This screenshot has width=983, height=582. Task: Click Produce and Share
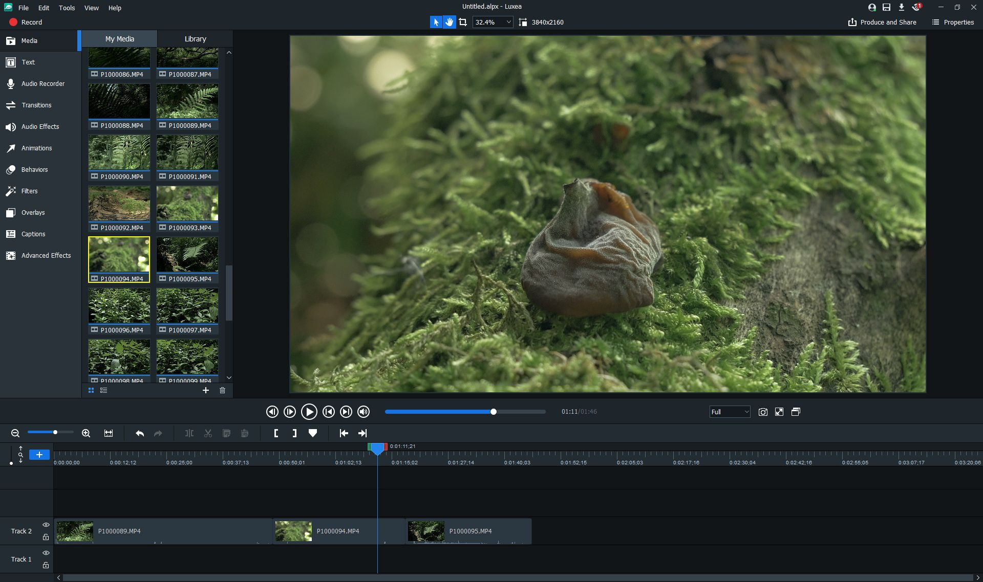[x=882, y=22]
